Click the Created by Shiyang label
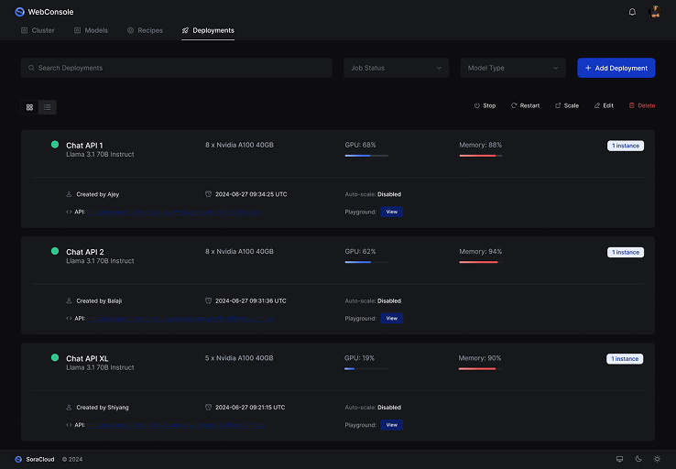The image size is (676, 469). (103, 408)
